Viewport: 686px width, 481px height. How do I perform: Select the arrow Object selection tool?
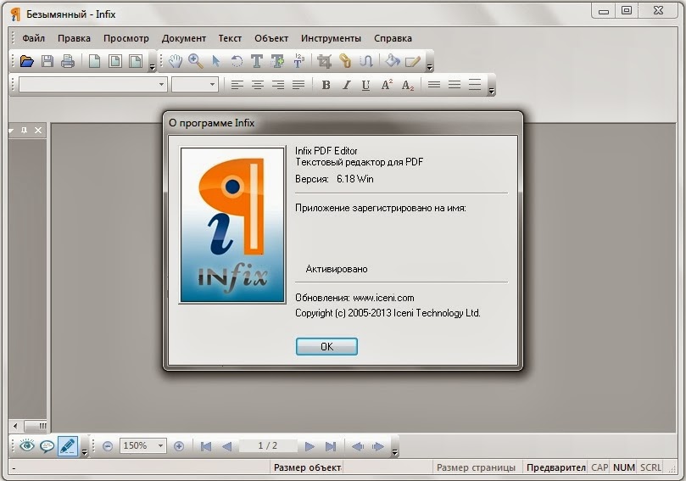coord(216,61)
